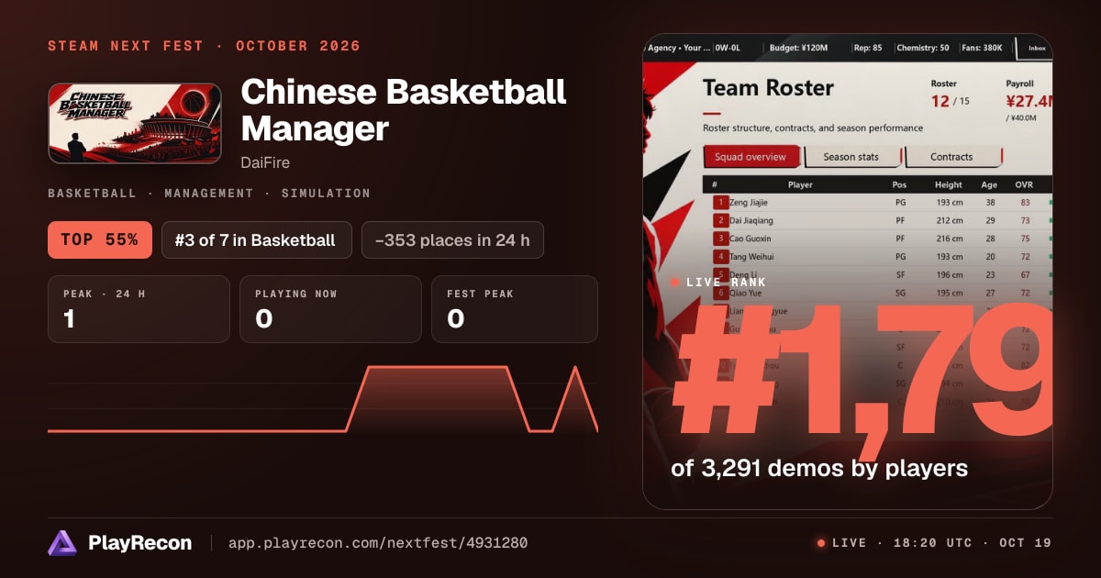Image resolution: width=1101 pixels, height=578 pixels.
Task: Click jersey number 1 badge beside Zeng Jiajie
Action: [x=721, y=202]
